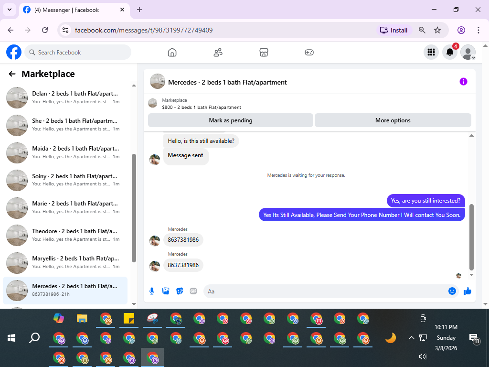The height and width of the screenshot is (367, 489).
Task: Click the browser zoom magnifier icon
Action: [x=422, y=30]
